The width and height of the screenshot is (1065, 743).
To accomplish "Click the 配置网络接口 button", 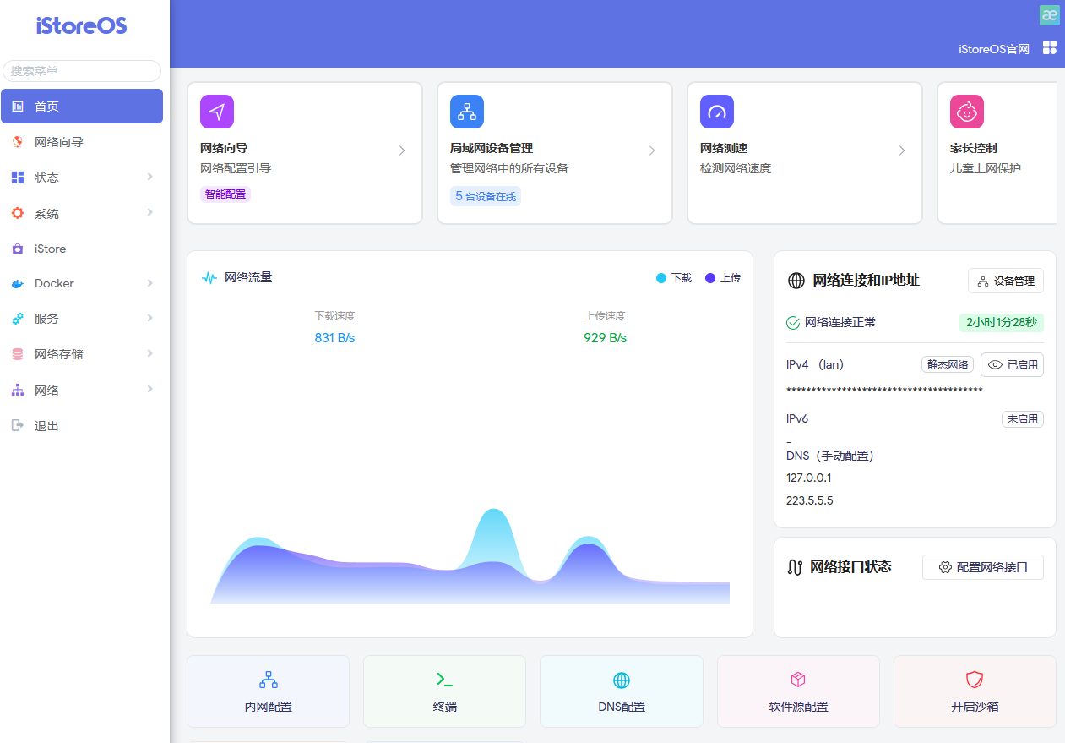I will click(x=983, y=567).
